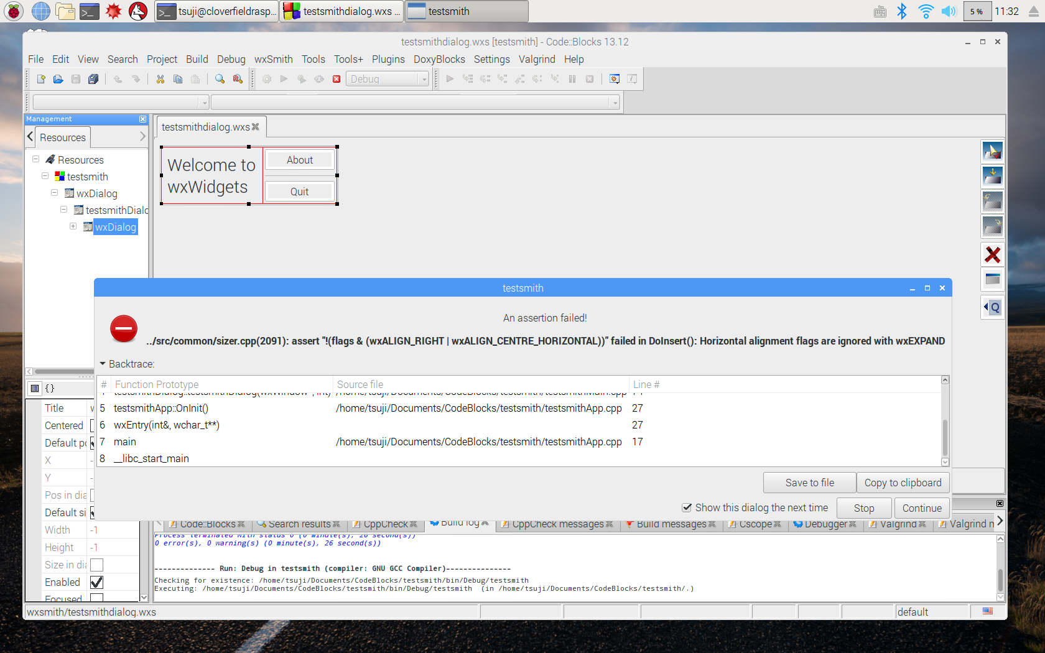Click the Copy toolbar icon
The image size is (1045, 653).
click(x=178, y=79)
